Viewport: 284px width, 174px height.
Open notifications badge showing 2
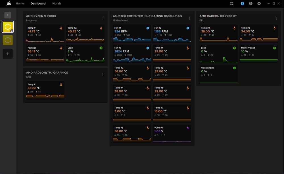[x=242, y=3]
